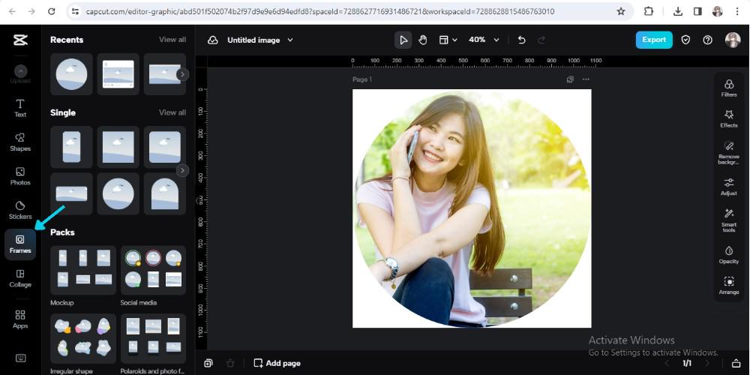This screenshot has width=750, height=375.
Task: Open the Effects tool
Action: [x=728, y=118]
